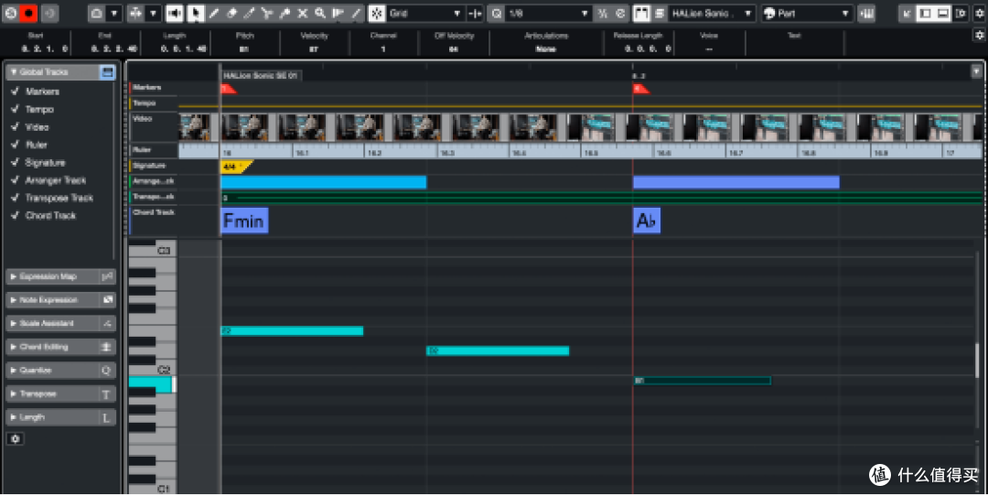Viewport: 988px width, 496px height.
Task: Select the Draw pencil tool
Action: 213,13
